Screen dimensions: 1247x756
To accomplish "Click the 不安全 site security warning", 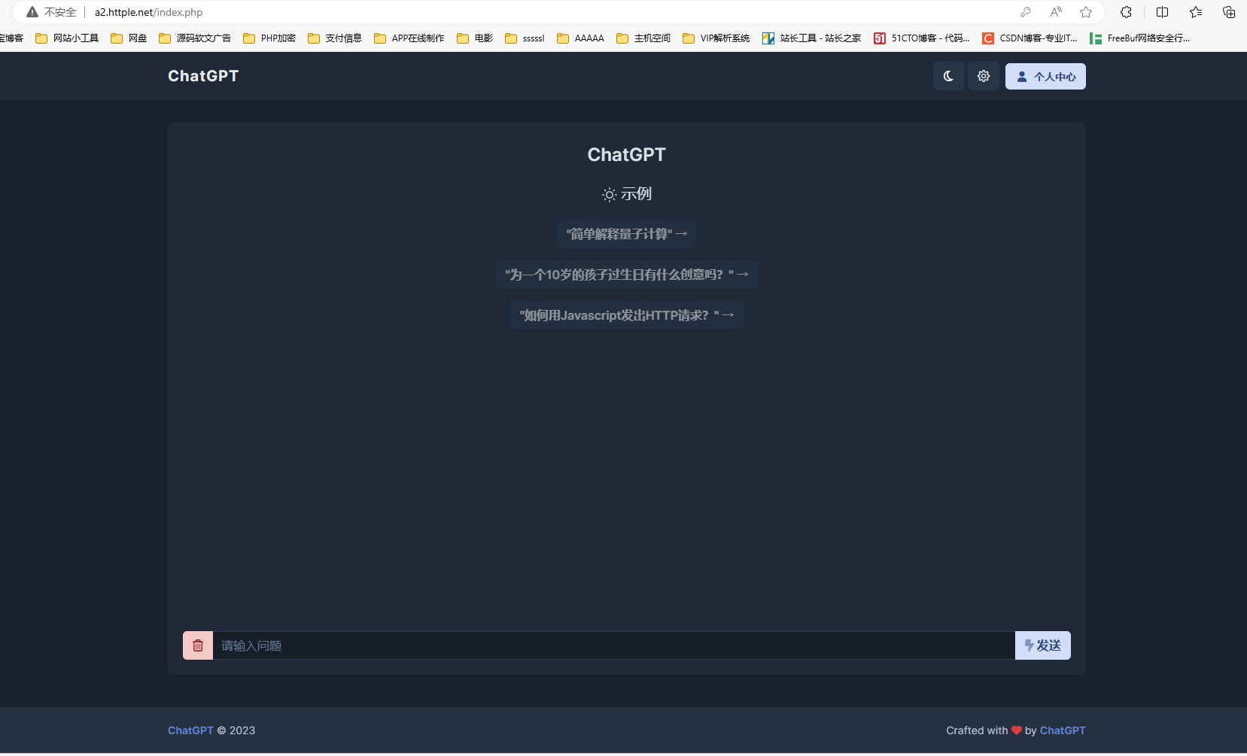I will [x=51, y=12].
